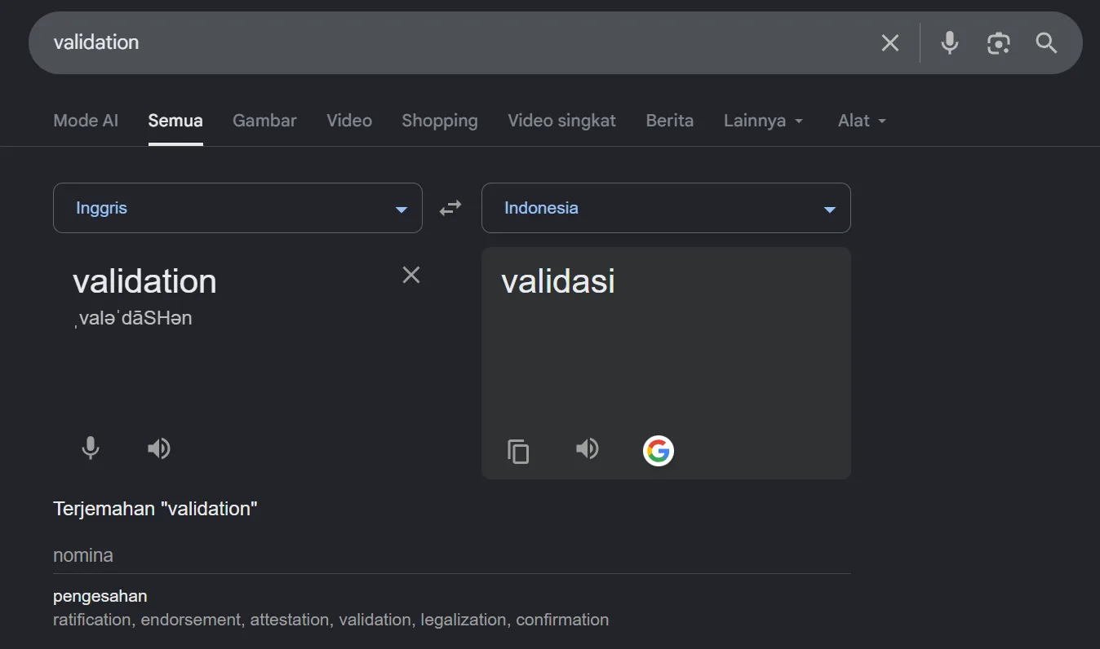Image resolution: width=1100 pixels, height=649 pixels.
Task: Start voice search using the microphone
Action: (949, 43)
